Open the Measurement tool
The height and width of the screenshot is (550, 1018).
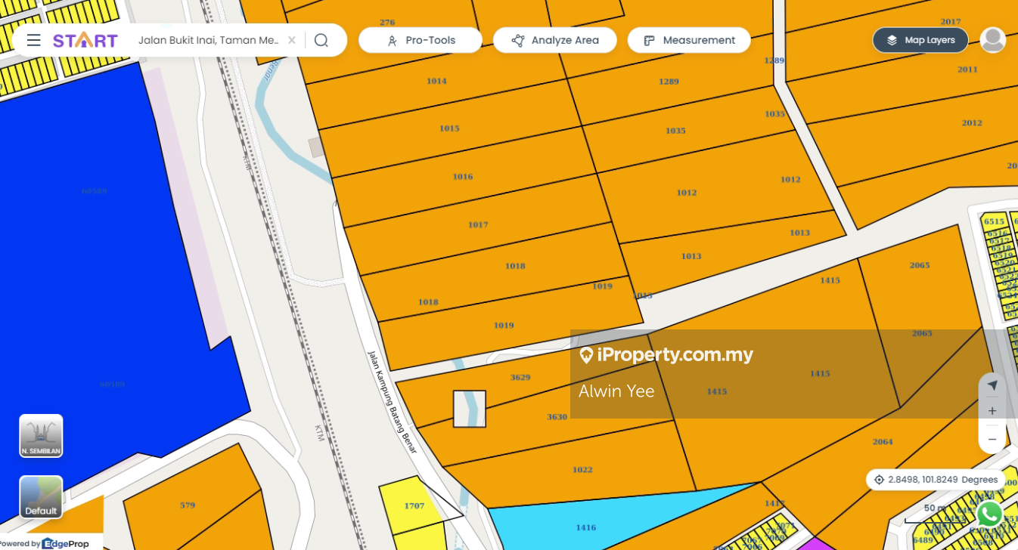point(688,40)
